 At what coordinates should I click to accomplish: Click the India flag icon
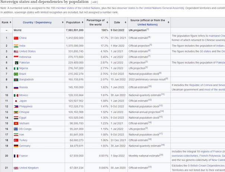[x=16, y=46]
